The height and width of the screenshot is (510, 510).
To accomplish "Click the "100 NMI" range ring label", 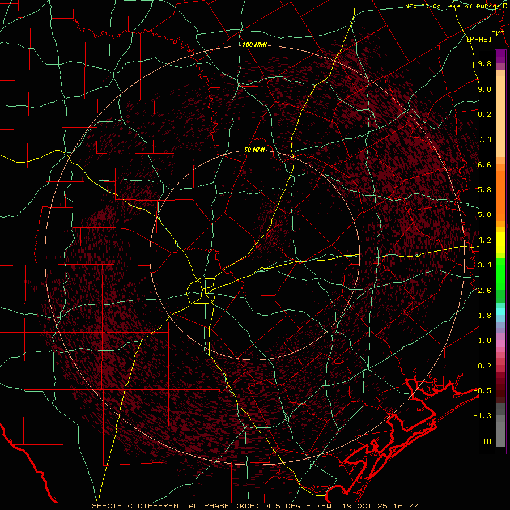I will pos(254,45).
